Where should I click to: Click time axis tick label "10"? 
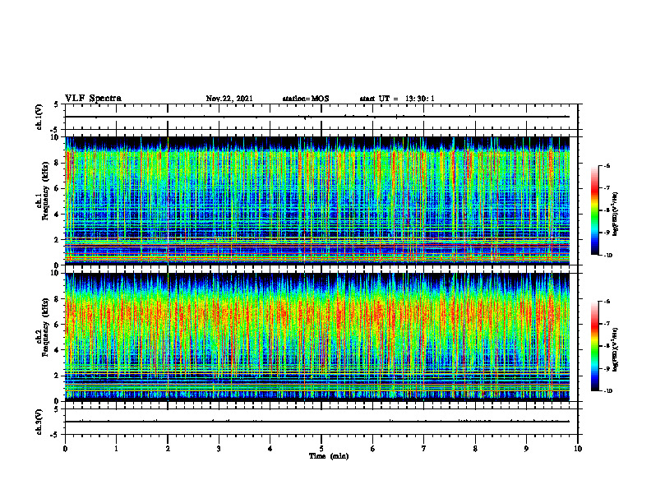click(578, 449)
